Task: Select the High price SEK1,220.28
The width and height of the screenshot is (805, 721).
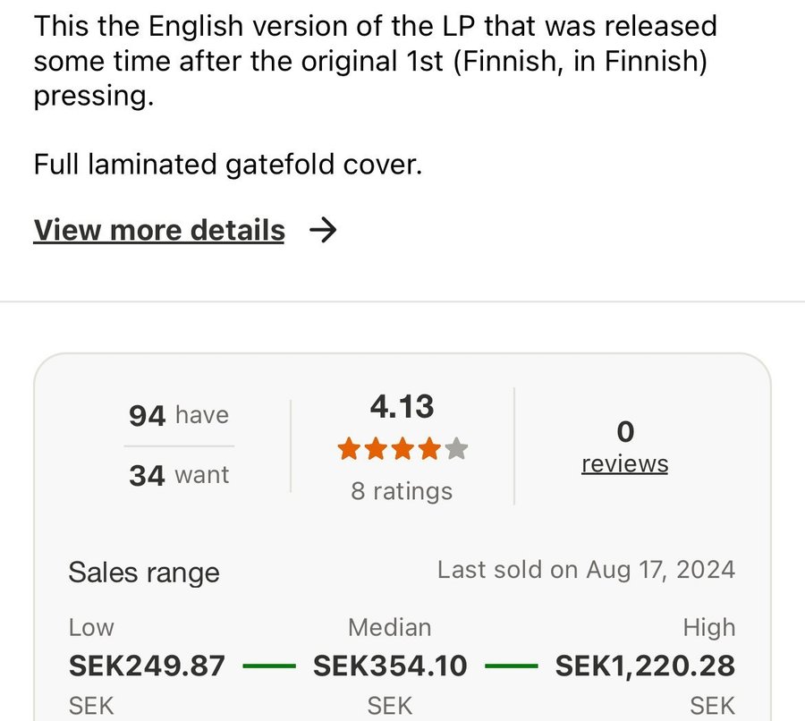Action: tap(645, 666)
